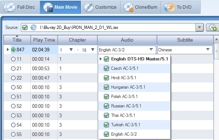Uncheck Thai AC-3/5.1 audio track
219x140 pixels.
[106, 115]
